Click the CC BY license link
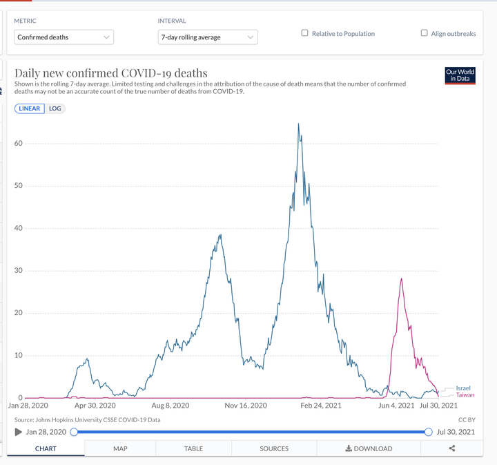The image size is (497, 465). (467, 419)
